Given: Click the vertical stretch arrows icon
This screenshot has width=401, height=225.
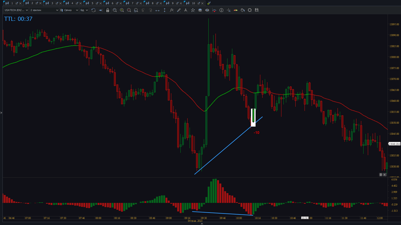Looking at the screenshot, I should tap(164, 10).
